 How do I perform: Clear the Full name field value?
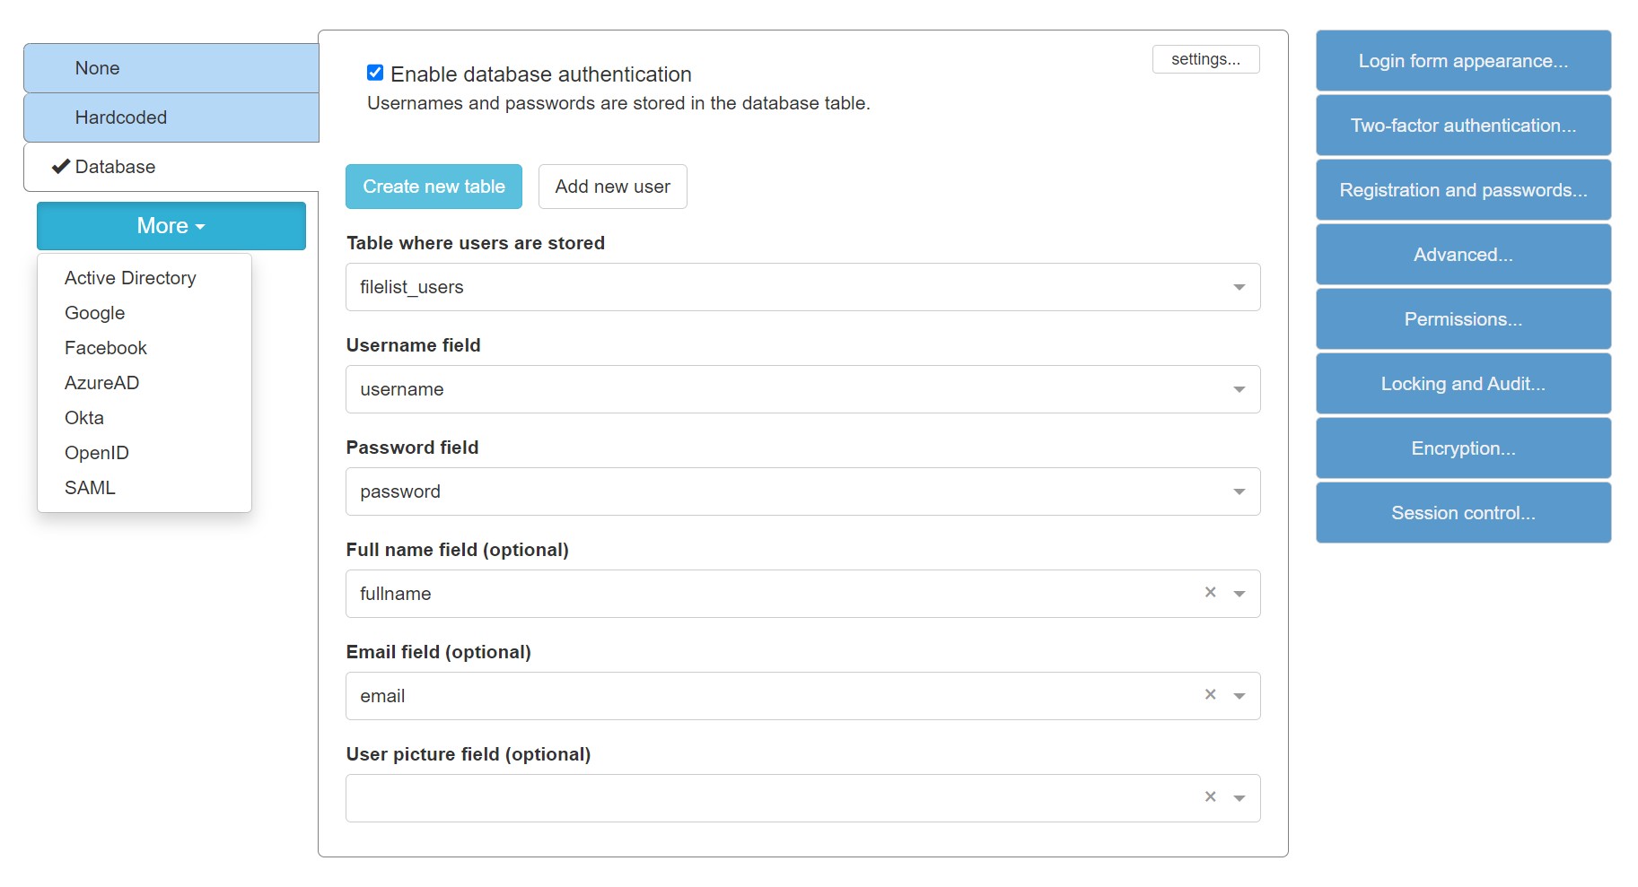pyautogui.click(x=1210, y=593)
